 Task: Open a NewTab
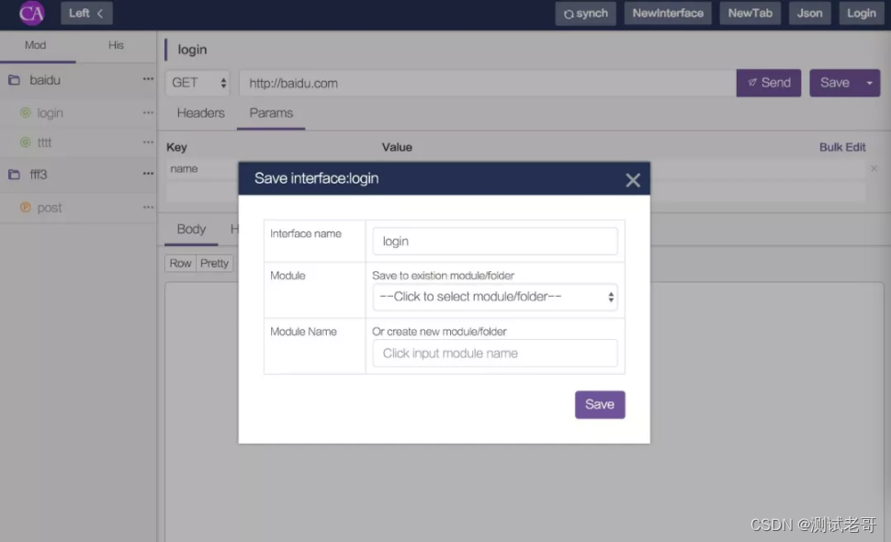(x=750, y=13)
